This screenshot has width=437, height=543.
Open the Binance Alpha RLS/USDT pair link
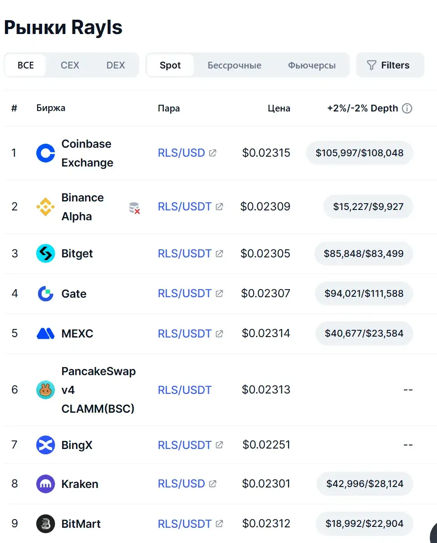(x=185, y=206)
